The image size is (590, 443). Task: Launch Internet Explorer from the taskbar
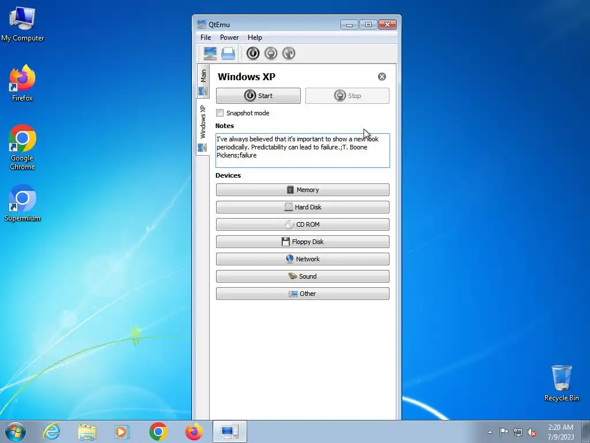pyautogui.click(x=51, y=431)
